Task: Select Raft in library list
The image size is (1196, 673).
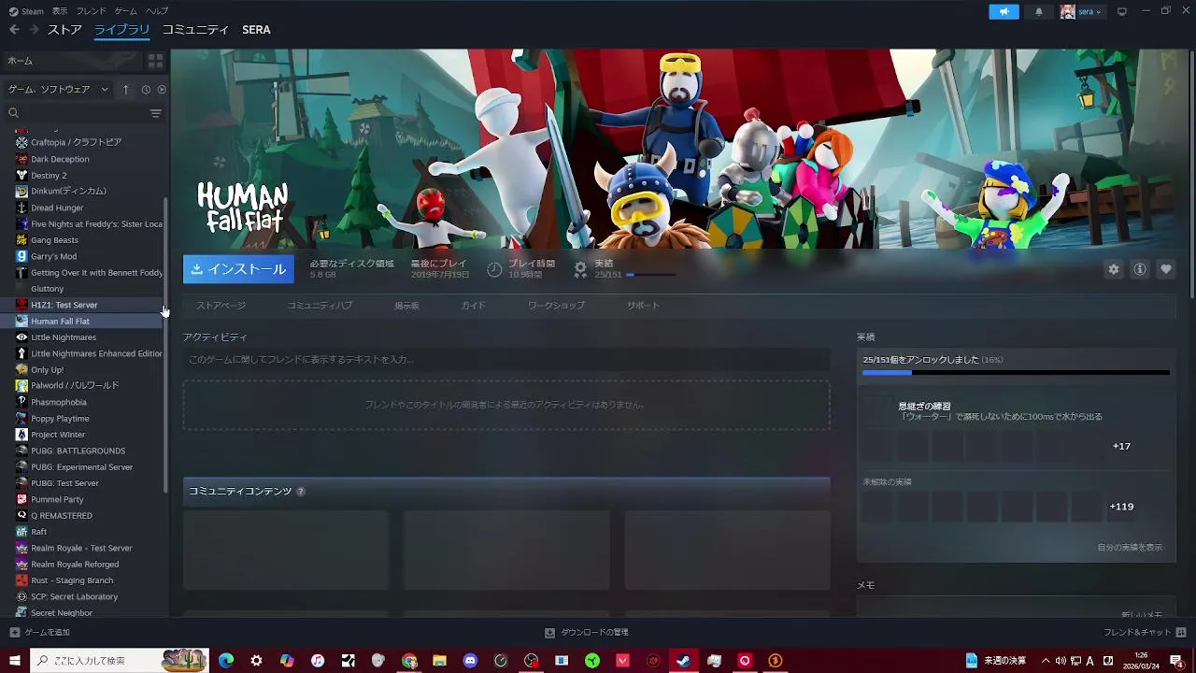Action: coord(38,532)
